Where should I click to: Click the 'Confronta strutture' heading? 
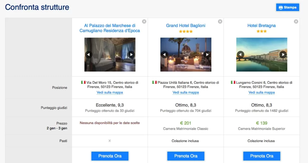pyautogui.click(x=37, y=7)
